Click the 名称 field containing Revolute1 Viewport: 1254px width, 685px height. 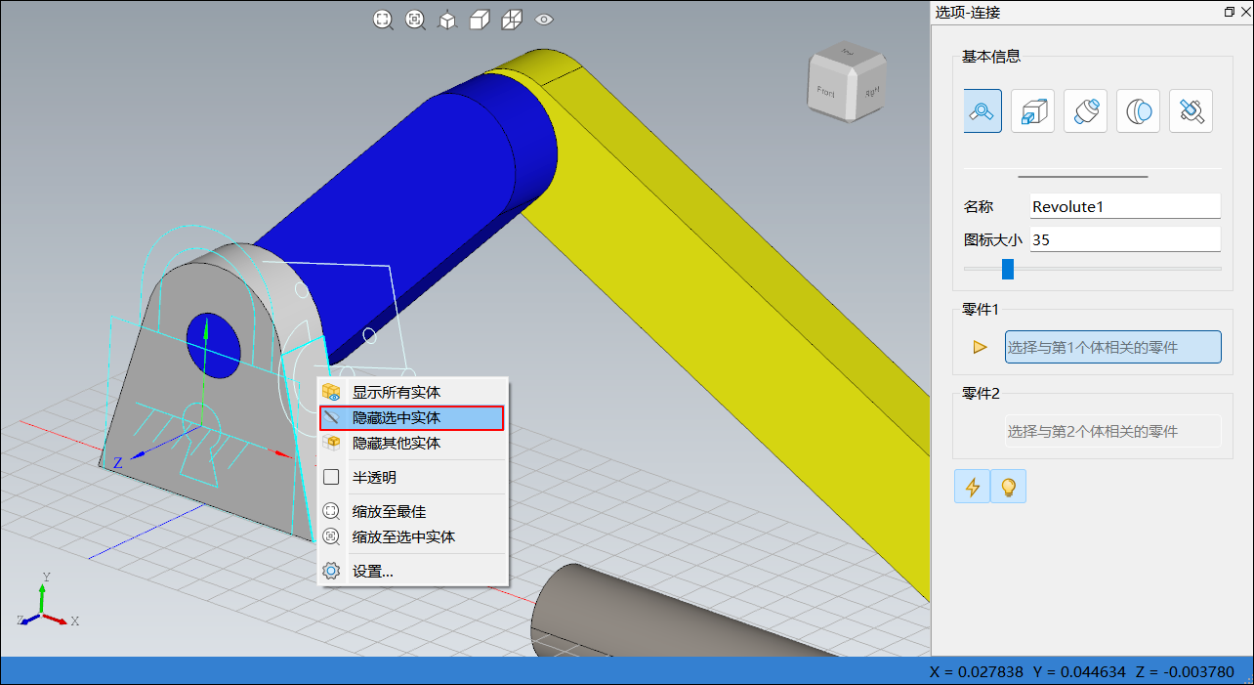point(1126,206)
